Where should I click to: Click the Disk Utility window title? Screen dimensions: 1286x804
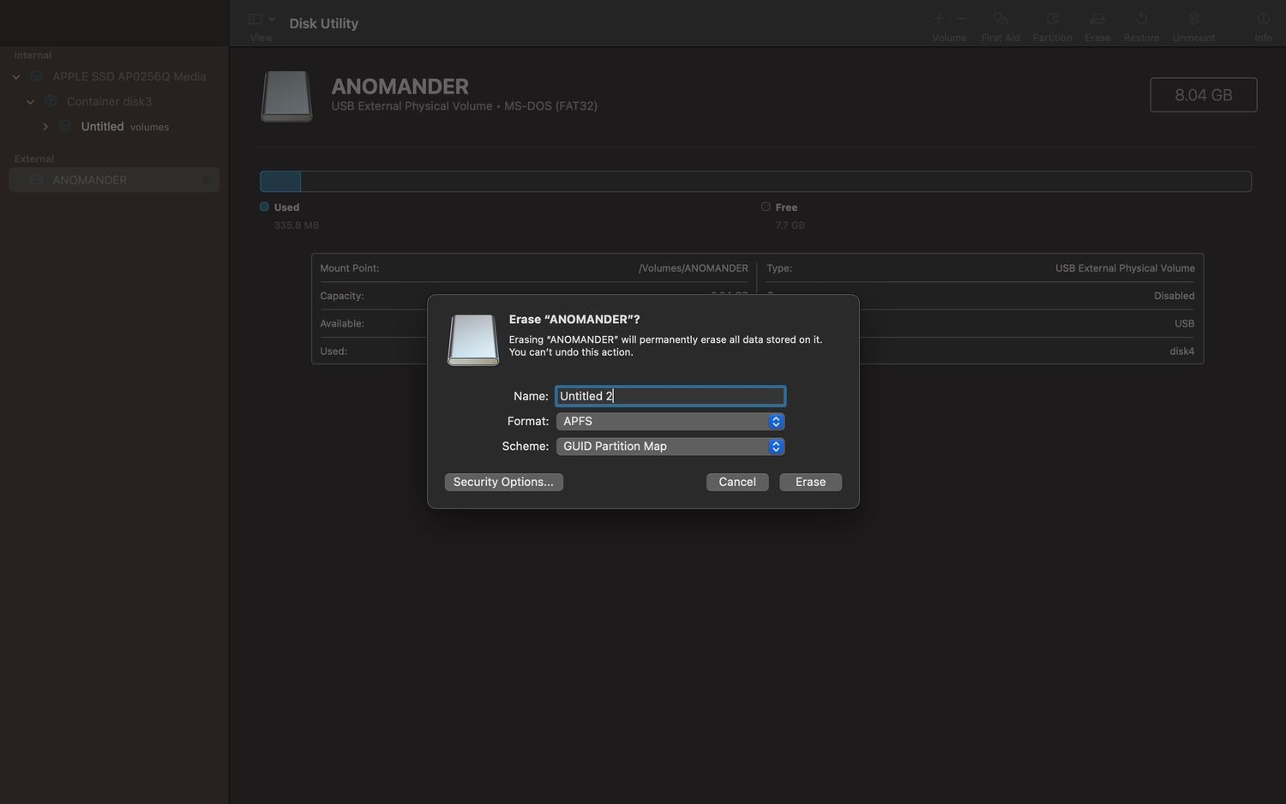tap(323, 23)
